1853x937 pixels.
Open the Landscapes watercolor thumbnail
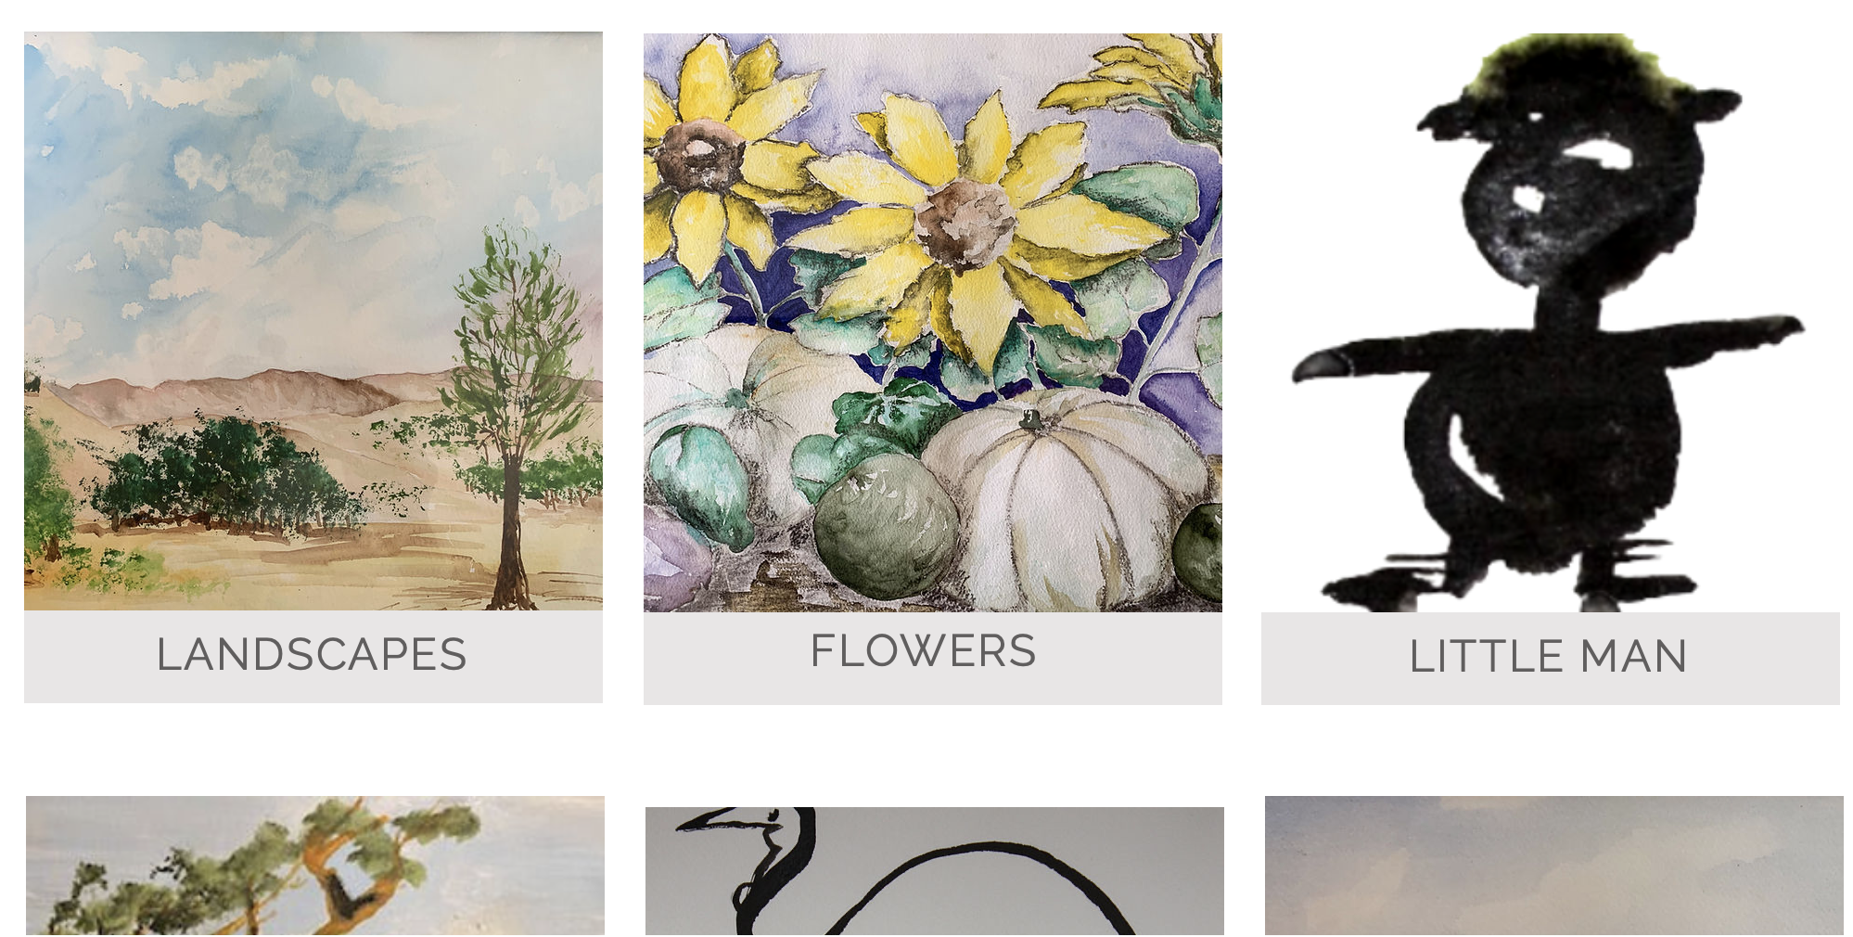pyautogui.click(x=313, y=321)
